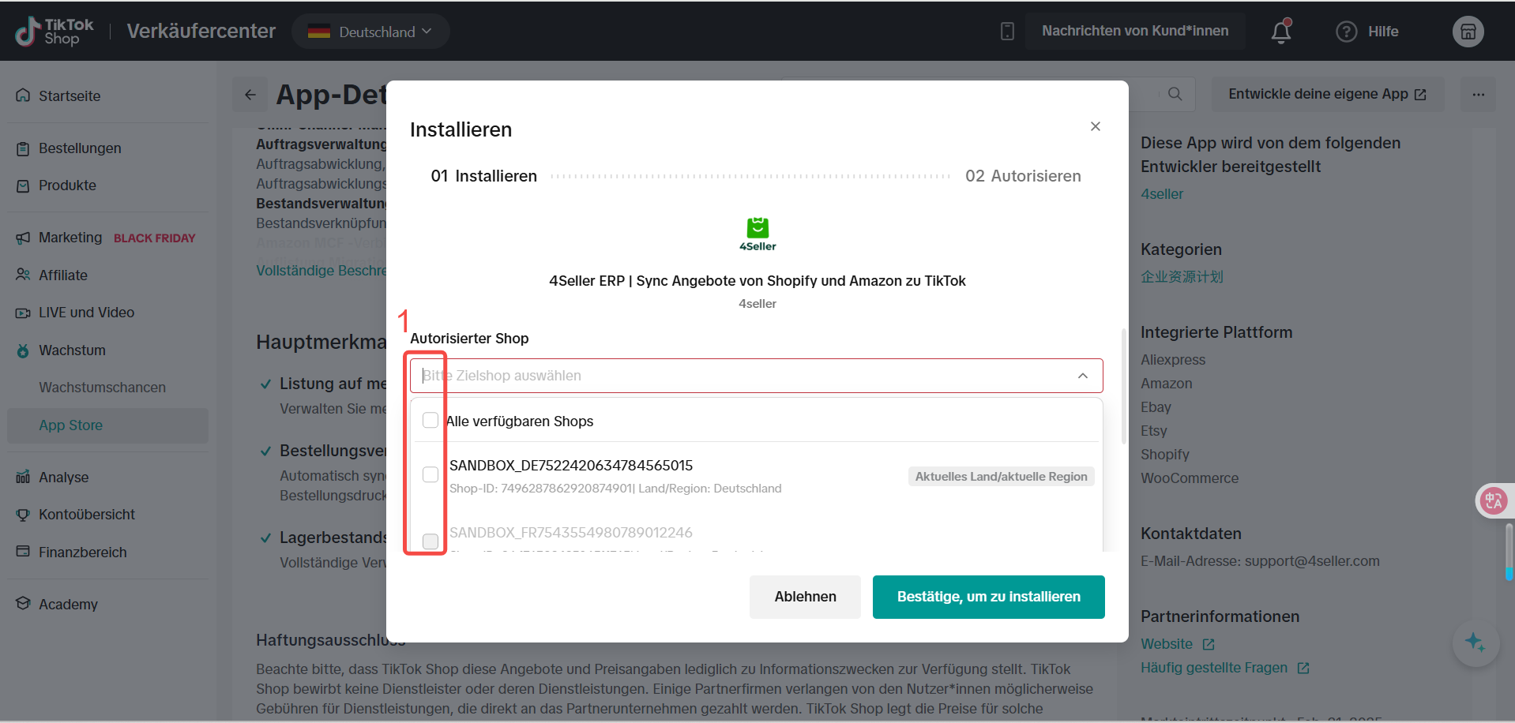Collapse the Zielshop dropdown chevron
The width and height of the screenshot is (1515, 723).
point(1082,376)
